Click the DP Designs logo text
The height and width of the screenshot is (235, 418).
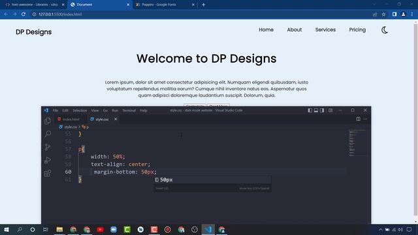[x=33, y=32]
